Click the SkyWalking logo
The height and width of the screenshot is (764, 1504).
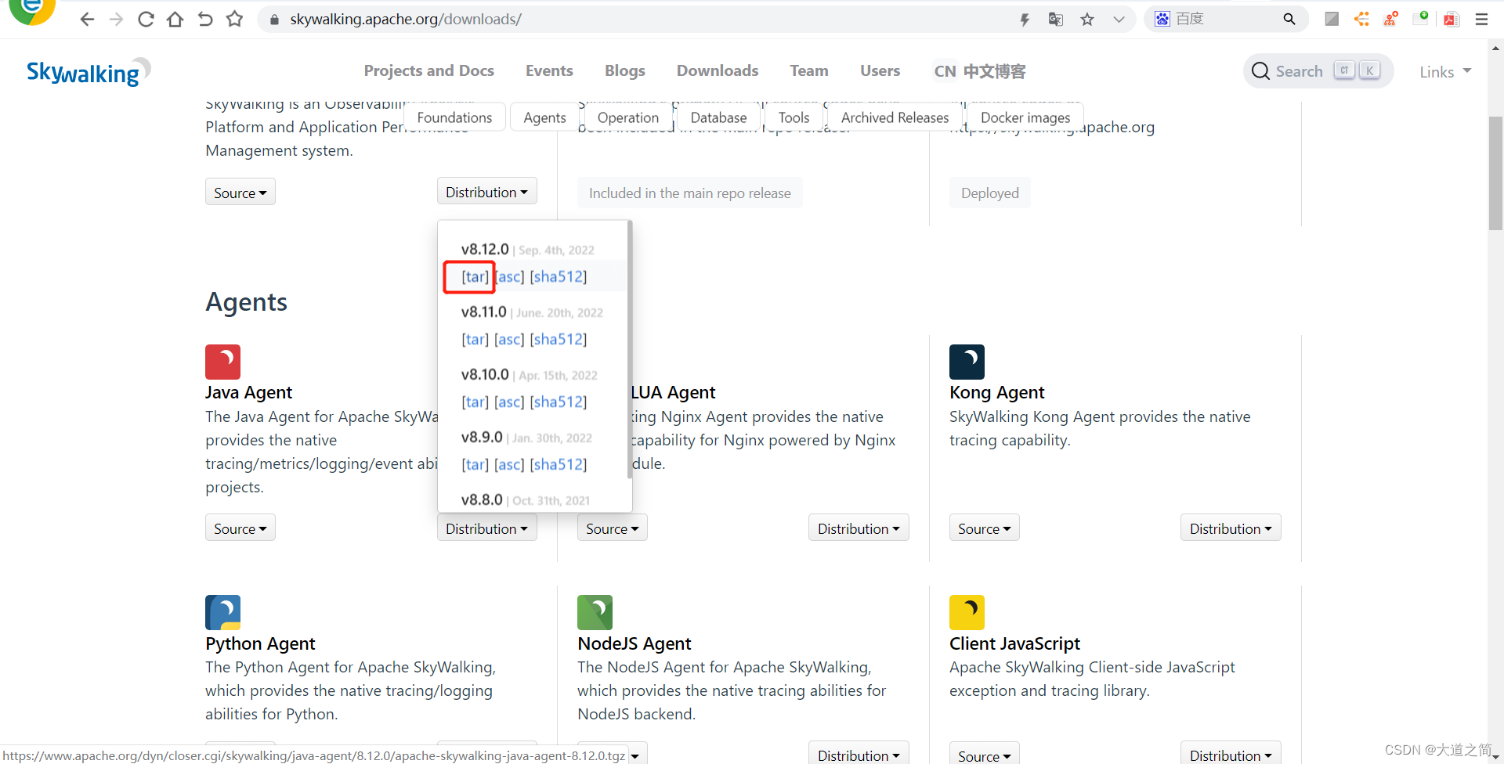point(88,72)
